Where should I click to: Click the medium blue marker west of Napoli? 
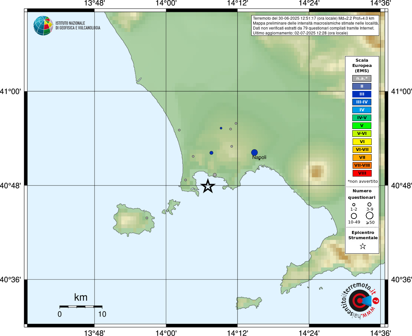click(x=211, y=153)
